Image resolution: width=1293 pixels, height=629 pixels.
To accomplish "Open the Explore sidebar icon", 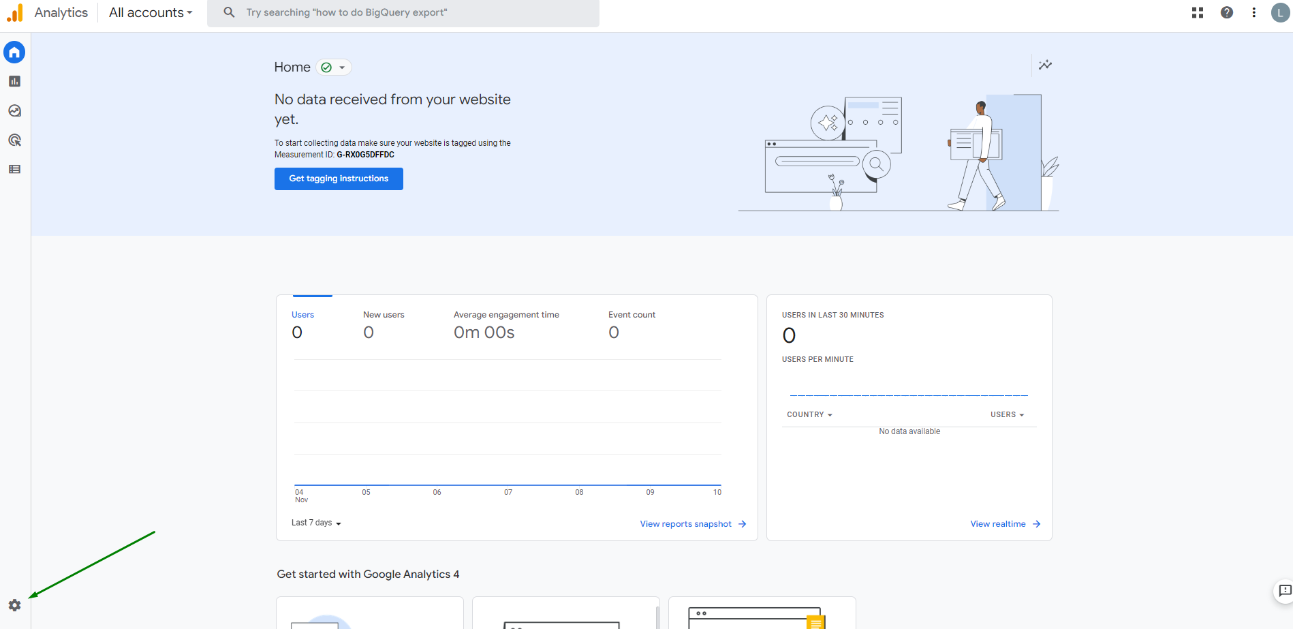I will pos(14,110).
